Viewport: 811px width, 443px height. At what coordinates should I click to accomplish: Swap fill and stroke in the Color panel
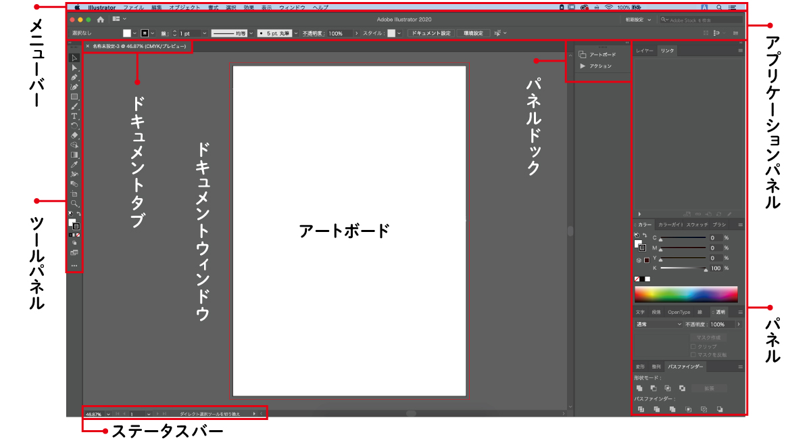click(x=645, y=235)
